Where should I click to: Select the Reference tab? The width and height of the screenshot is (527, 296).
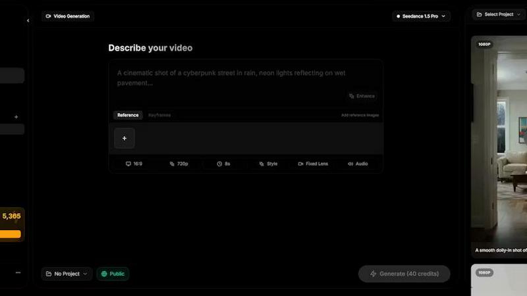click(x=128, y=115)
